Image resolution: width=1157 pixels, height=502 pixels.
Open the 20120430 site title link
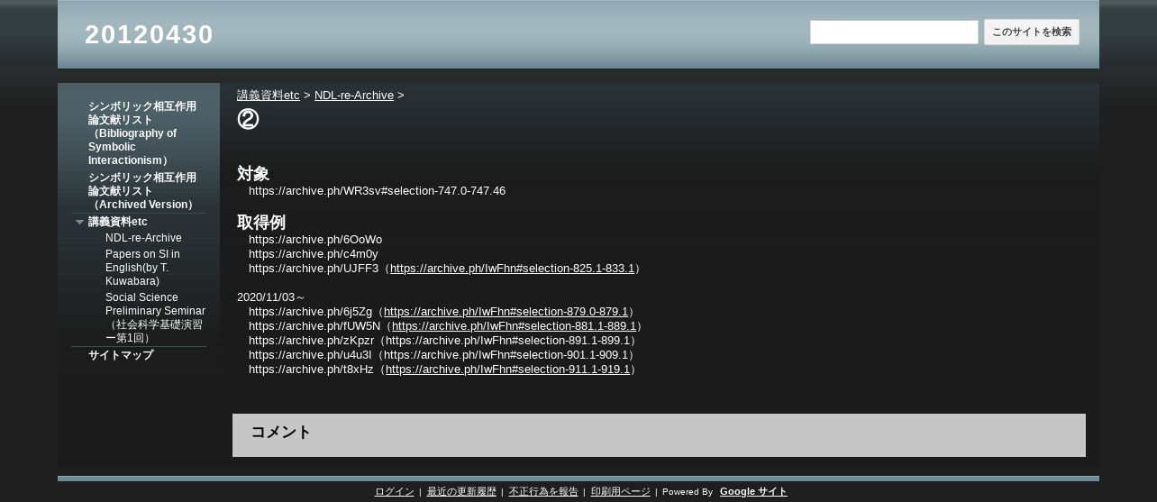(x=149, y=34)
